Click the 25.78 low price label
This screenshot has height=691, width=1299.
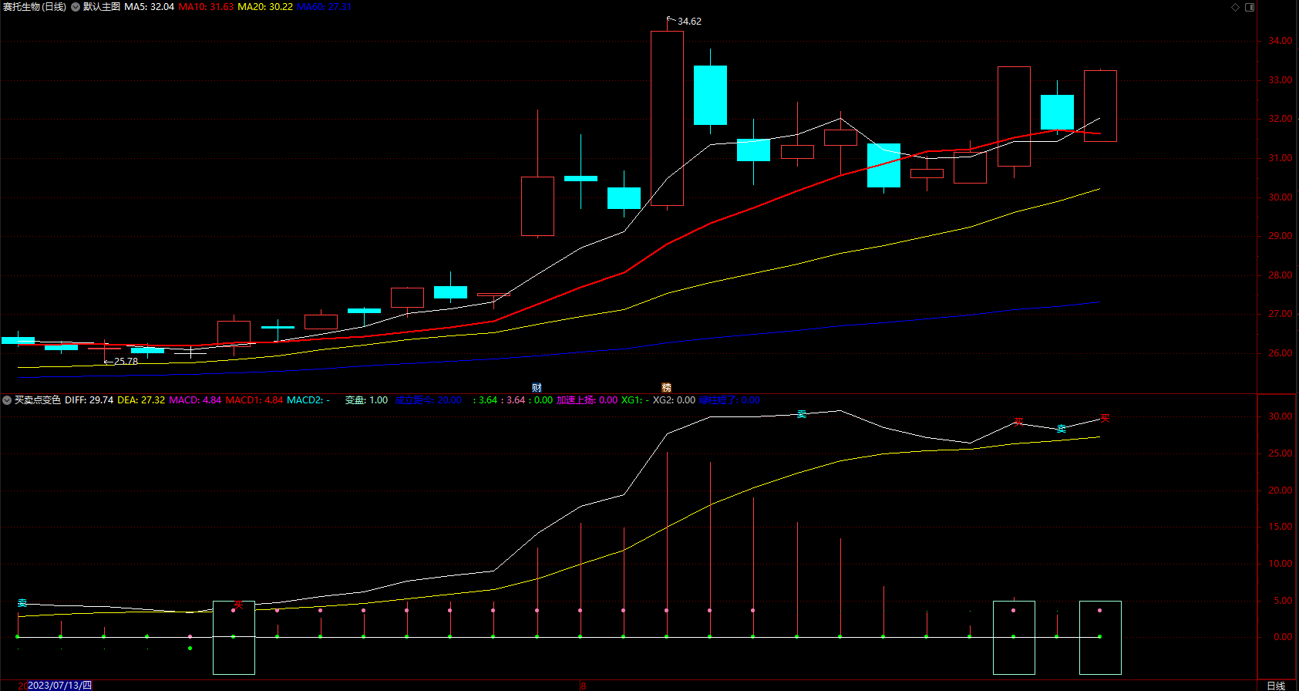pyautogui.click(x=126, y=362)
